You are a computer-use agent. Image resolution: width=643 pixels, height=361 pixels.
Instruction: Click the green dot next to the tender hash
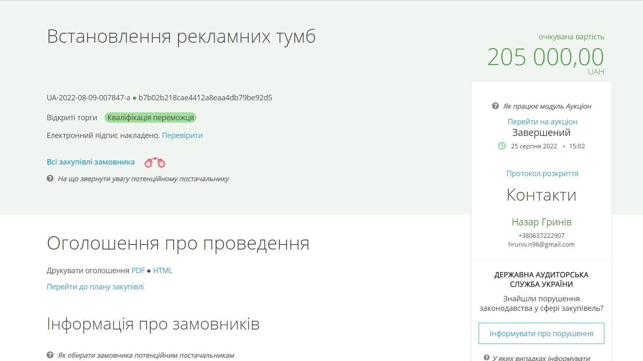coord(135,98)
